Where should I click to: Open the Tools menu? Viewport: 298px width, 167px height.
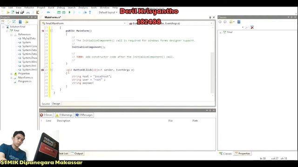tap(94, 7)
